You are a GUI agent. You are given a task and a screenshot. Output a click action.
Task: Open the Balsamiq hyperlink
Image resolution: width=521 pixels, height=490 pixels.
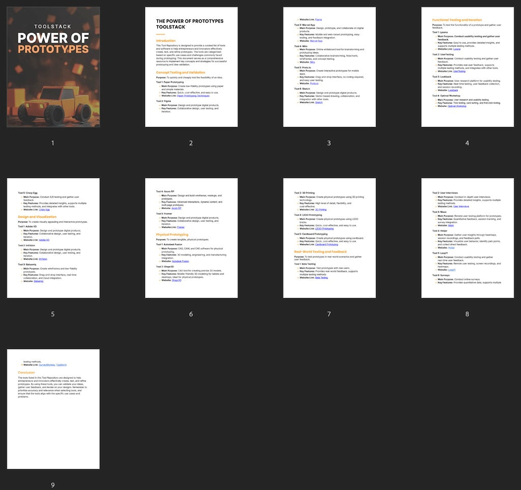click(38, 281)
